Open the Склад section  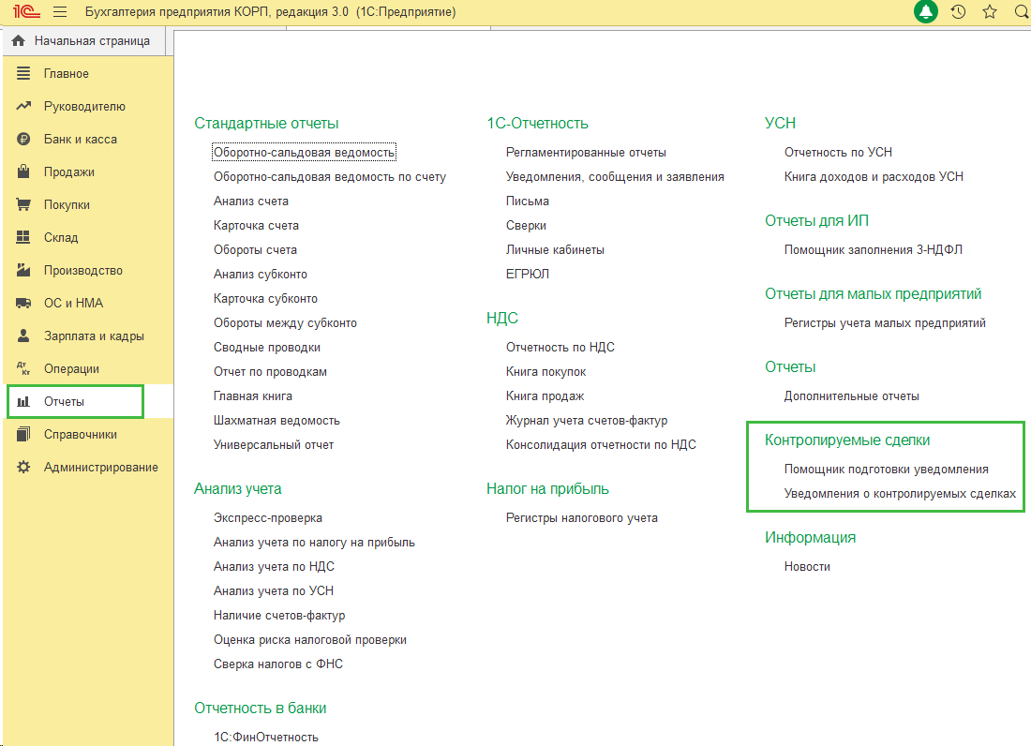[61, 238]
